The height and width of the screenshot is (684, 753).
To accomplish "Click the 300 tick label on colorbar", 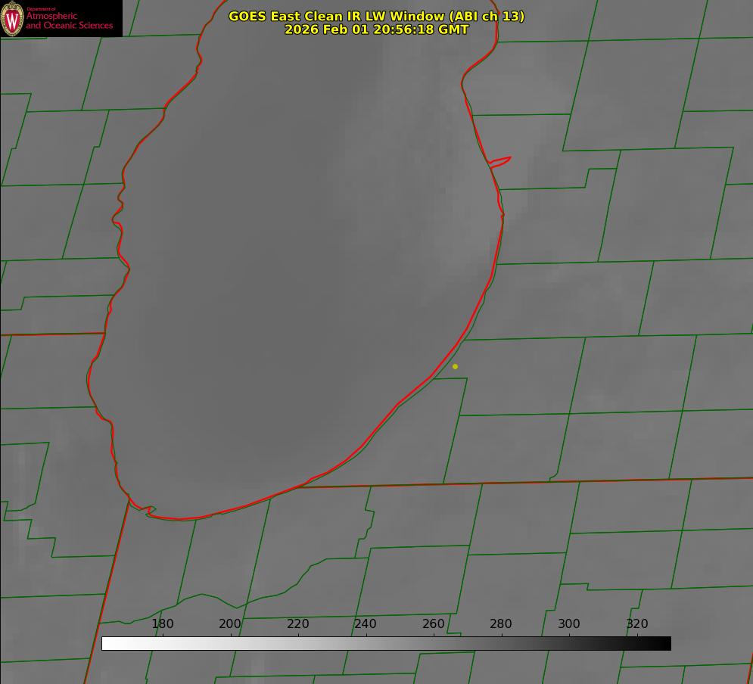I will click(569, 624).
